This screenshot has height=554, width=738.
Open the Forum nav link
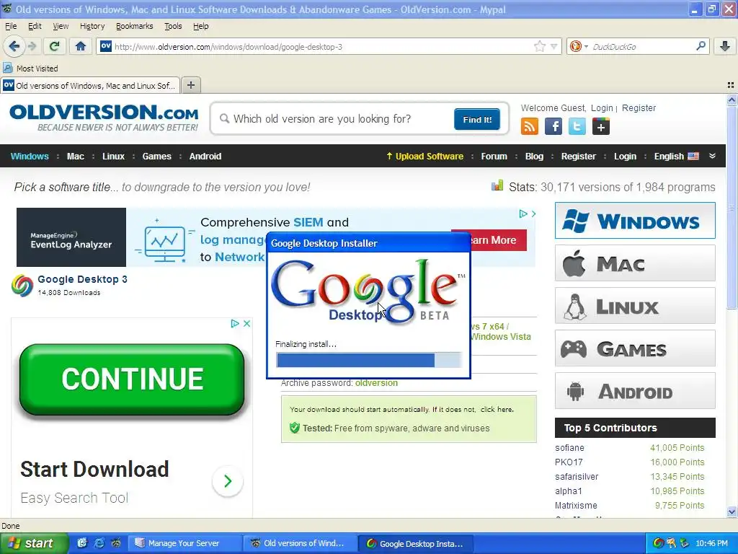point(494,157)
